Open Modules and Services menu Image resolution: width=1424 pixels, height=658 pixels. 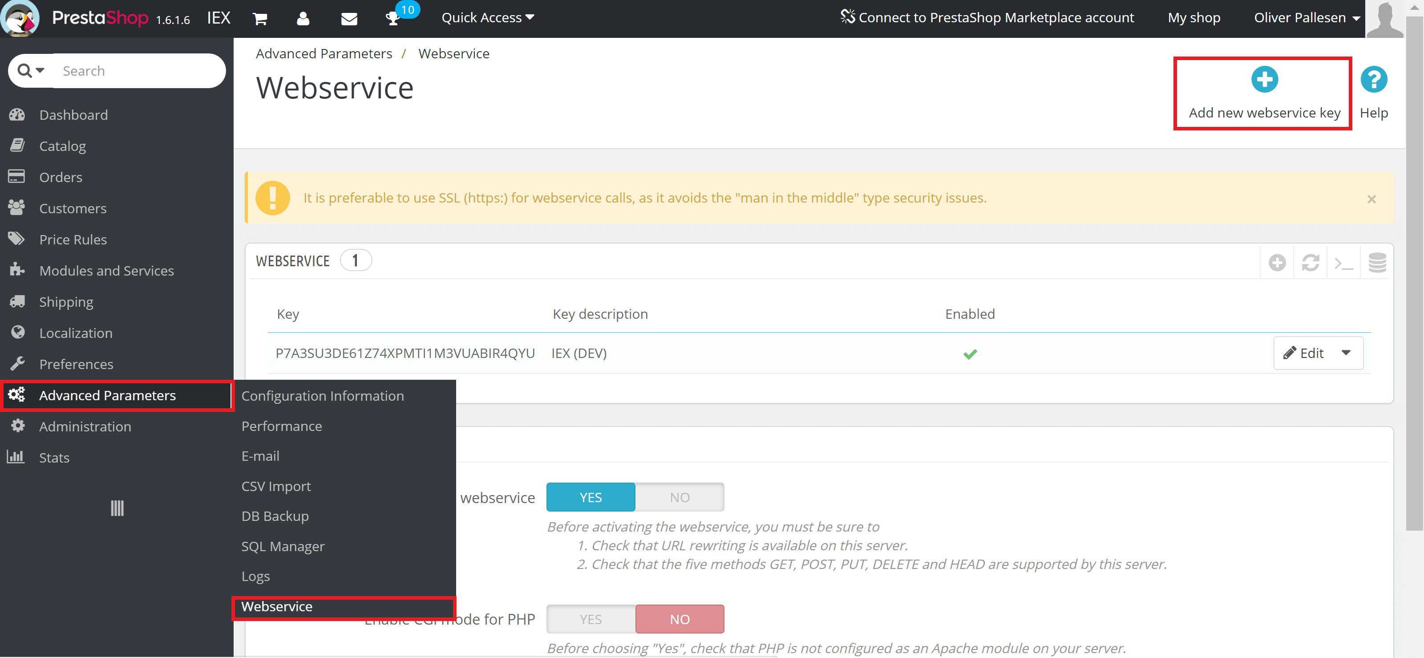tap(107, 270)
